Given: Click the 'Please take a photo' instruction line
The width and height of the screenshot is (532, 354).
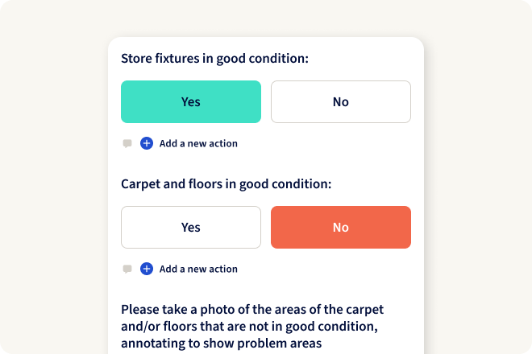Looking at the screenshot, I should (252, 310).
